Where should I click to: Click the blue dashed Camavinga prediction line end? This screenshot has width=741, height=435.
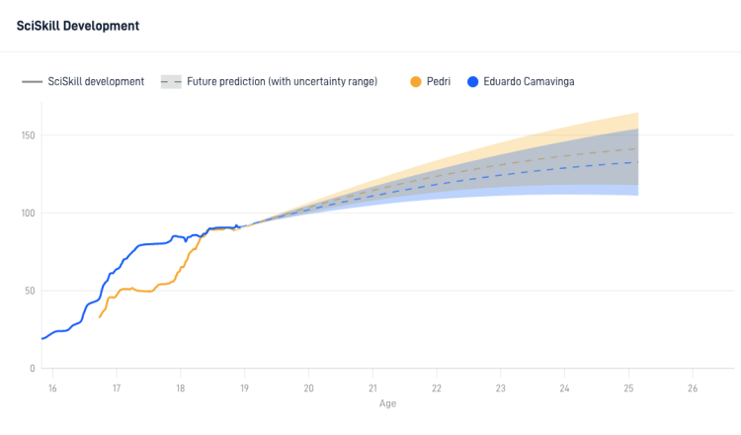(x=636, y=162)
